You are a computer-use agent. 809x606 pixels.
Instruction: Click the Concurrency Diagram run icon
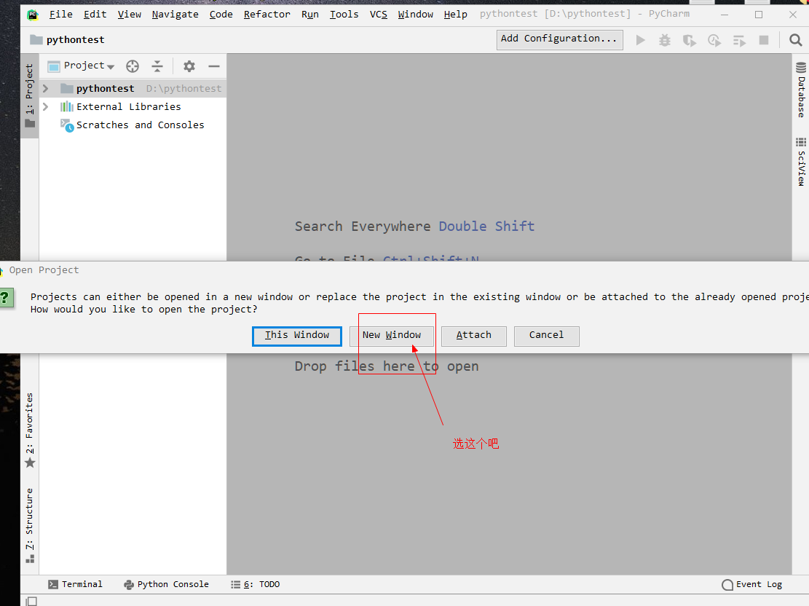(x=739, y=40)
